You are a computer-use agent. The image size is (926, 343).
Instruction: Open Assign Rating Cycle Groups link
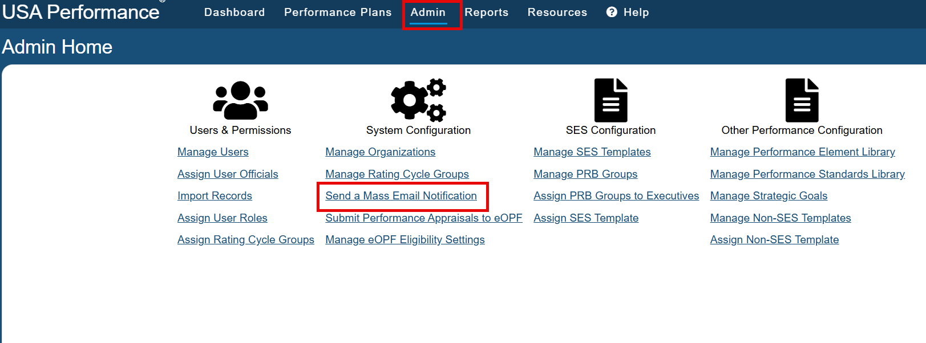coord(246,240)
